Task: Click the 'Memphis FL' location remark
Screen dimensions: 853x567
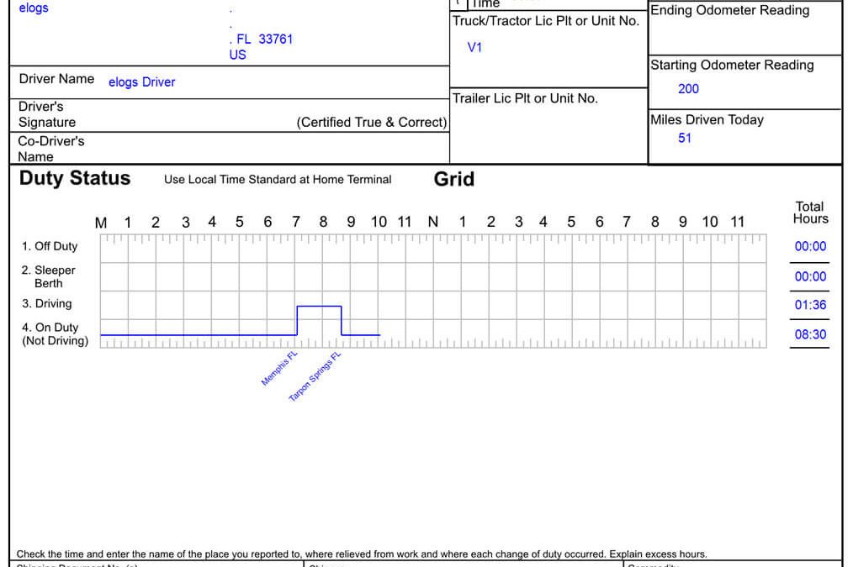Action: pyautogui.click(x=280, y=368)
